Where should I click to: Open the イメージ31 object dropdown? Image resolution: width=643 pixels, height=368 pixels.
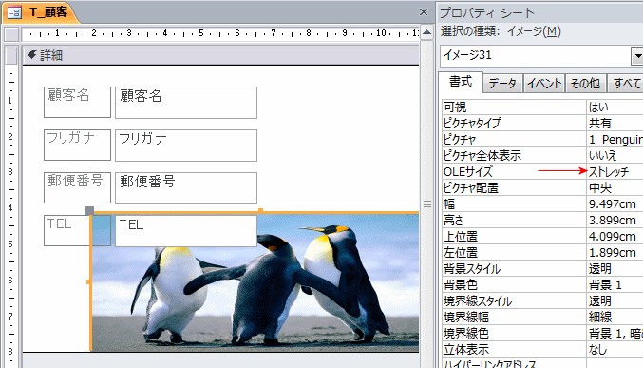(637, 55)
